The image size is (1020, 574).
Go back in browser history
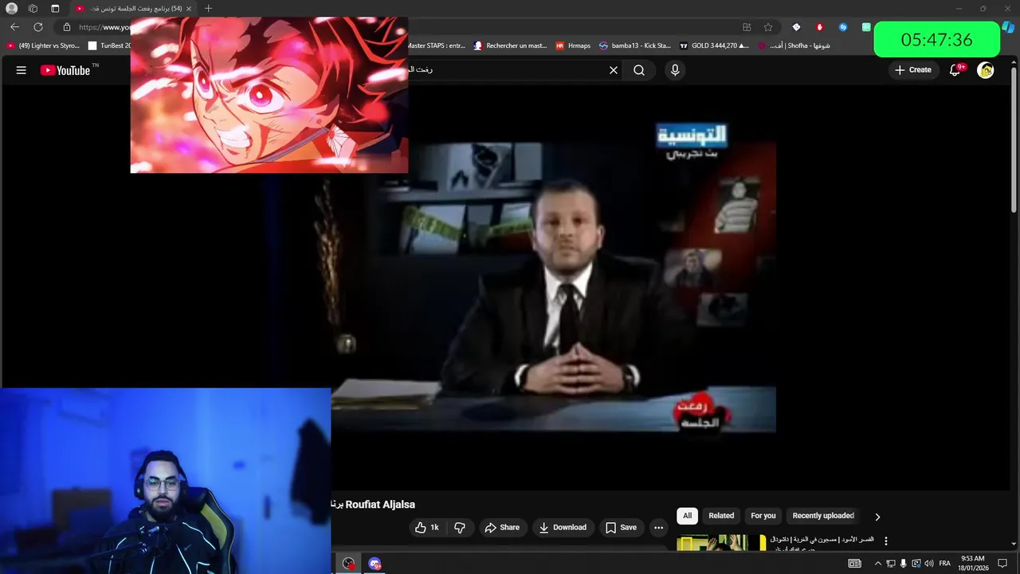click(14, 27)
